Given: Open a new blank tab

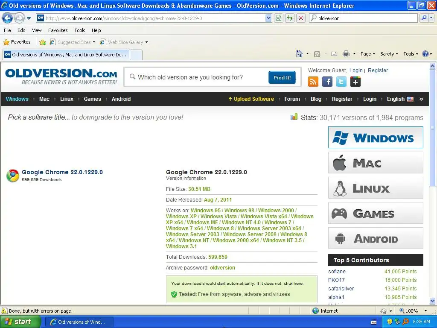Looking at the screenshot, I should click(136, 55).
